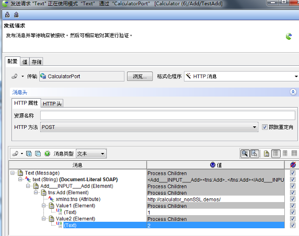Click the filter search icon beside the magnifier
Image resolution: width=299 pixels, height=236 pixels.
pyautogui.click(x=255, y=154)
